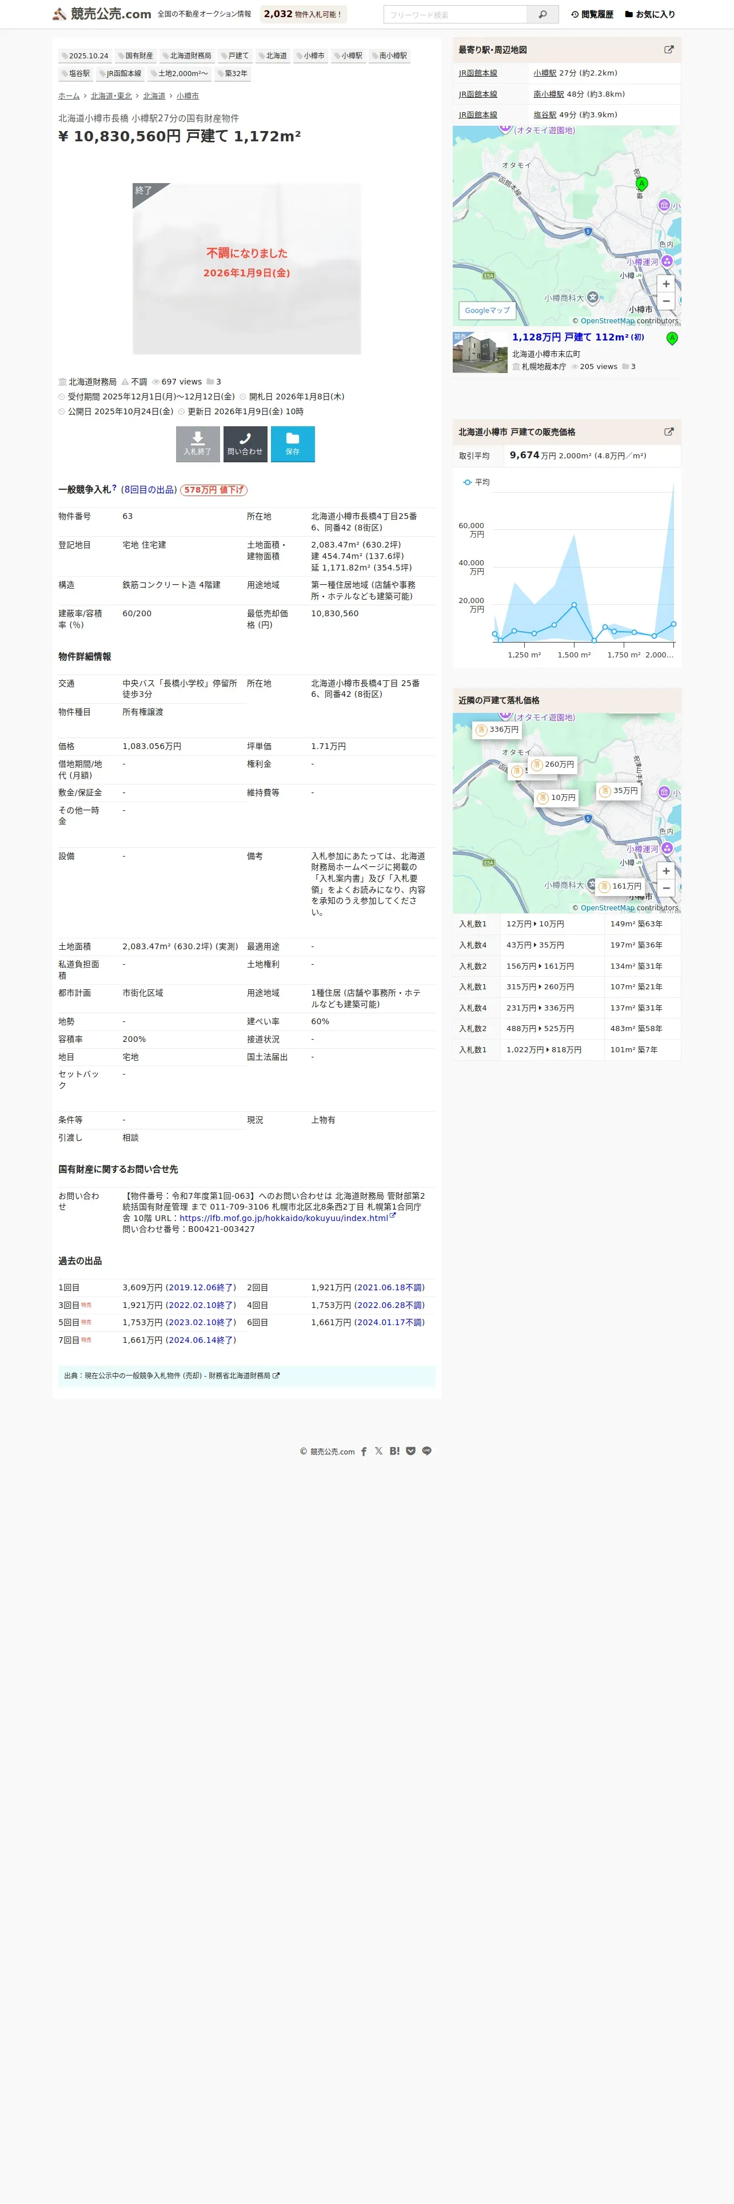
Task: Open past listing 2023.02.10終了
Action: coord(201,1322)
